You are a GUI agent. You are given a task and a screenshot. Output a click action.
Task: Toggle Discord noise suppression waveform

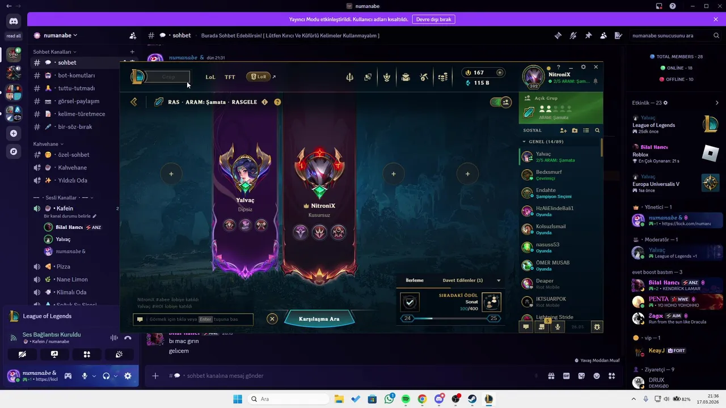[114, 338]
